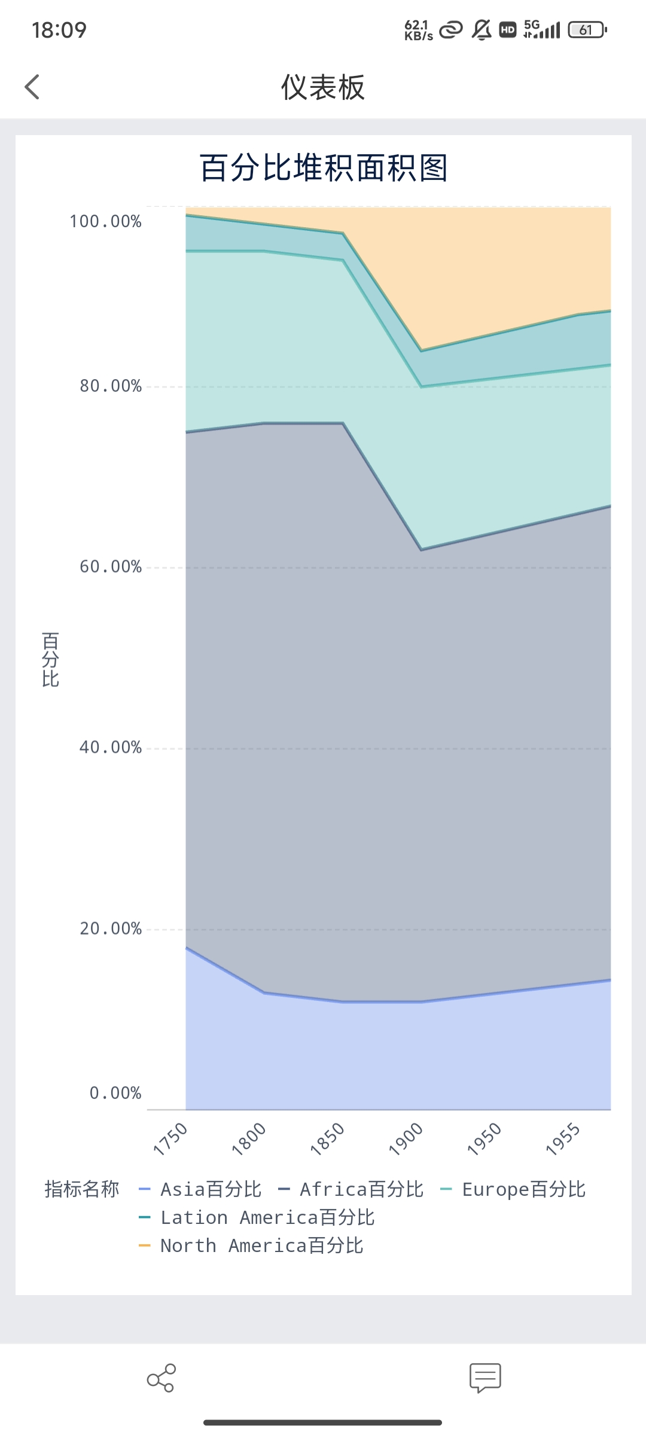Tap the battery indicator in status bar
This screenshot has height=1435, width=646.
click(587, 30)
